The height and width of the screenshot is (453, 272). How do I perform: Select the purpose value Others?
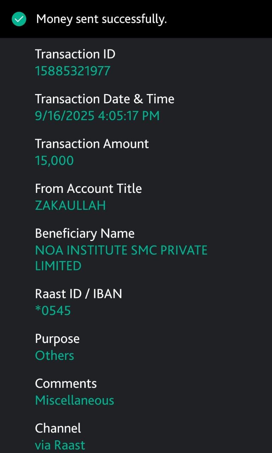(55, 356)
